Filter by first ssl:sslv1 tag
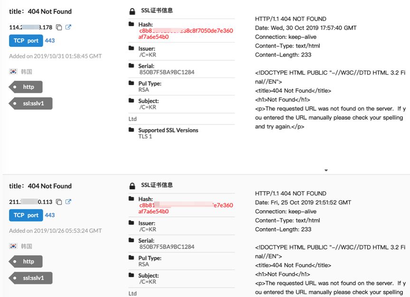 [31, 104]
